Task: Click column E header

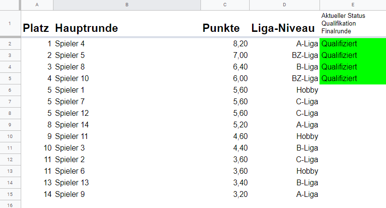Action: (353, 5)
